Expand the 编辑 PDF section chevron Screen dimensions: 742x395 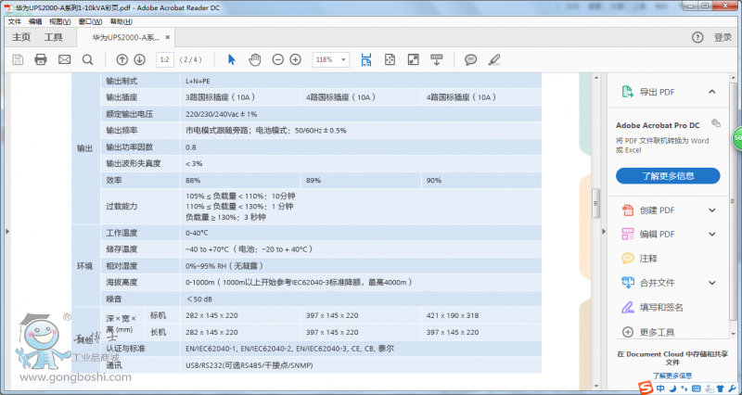(x=712, y=235)
